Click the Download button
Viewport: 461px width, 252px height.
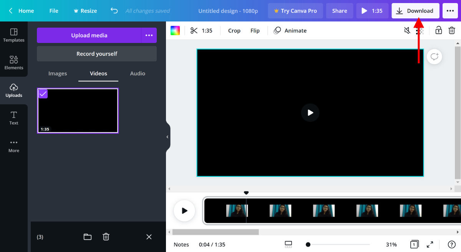coord(415,11)
